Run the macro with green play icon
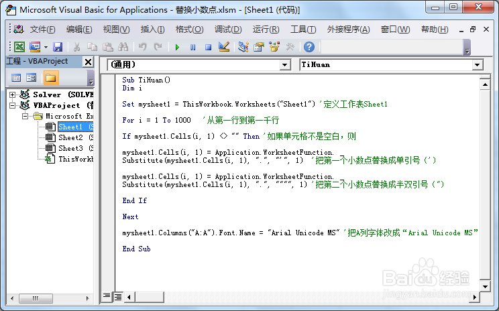 pyautogui.click(x=177, y=48)
